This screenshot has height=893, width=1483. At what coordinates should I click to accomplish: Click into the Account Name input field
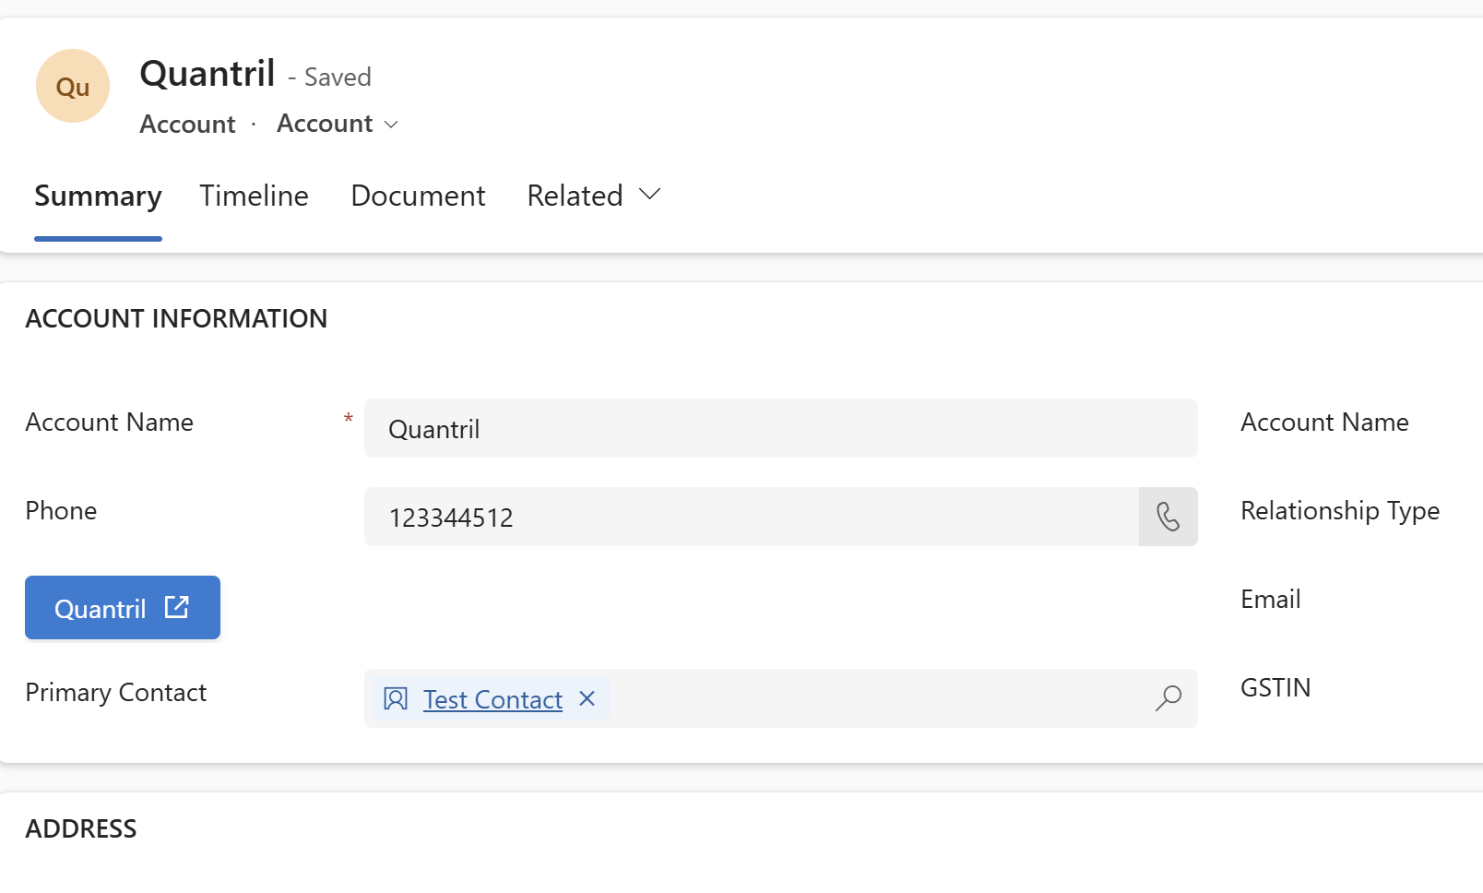point(779,428)
